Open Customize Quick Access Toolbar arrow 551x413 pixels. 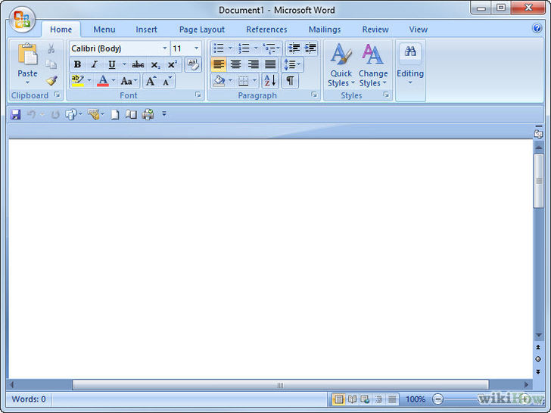(x=164, y=114)
